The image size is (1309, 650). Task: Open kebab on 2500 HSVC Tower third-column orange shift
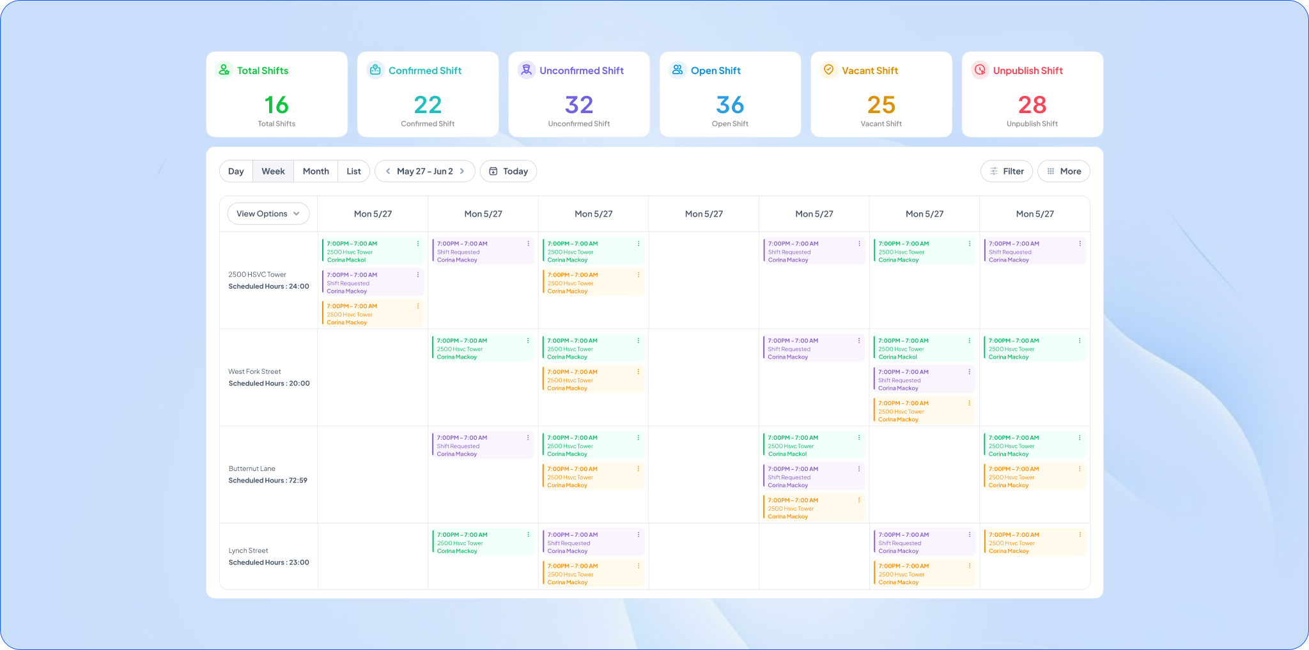point(639,275)
